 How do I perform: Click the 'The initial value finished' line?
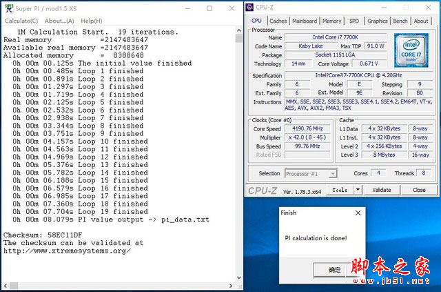(102, 63)
